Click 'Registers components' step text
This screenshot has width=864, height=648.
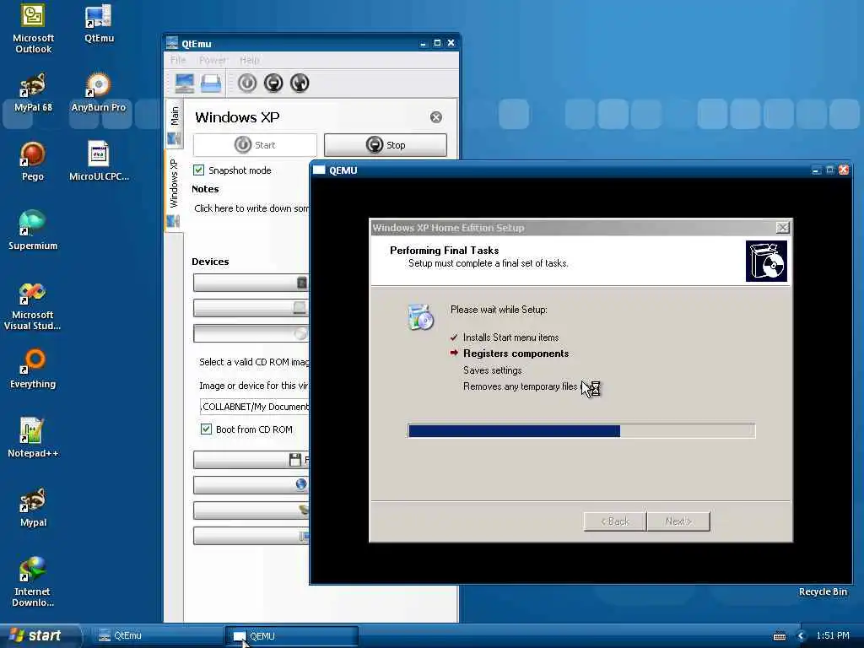[516, 354]
